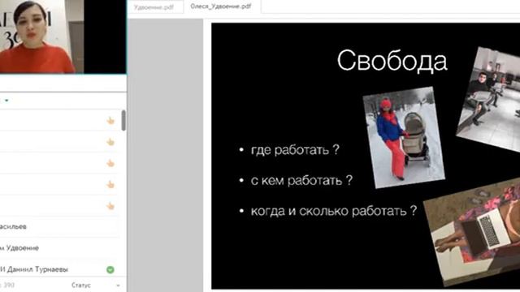The width and height of the screenshot is (520, 292).
Task: Click the photo of woman with stroller
Action: click(404, 137)
